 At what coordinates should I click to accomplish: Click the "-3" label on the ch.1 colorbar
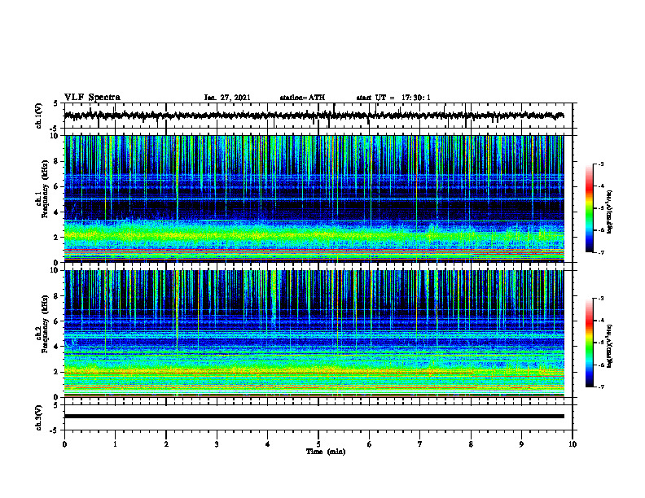point(601,164)
